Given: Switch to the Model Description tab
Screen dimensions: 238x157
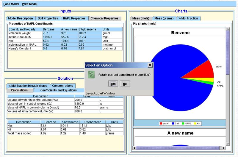Looking at the screenshot, I should (x=21, y=18).
